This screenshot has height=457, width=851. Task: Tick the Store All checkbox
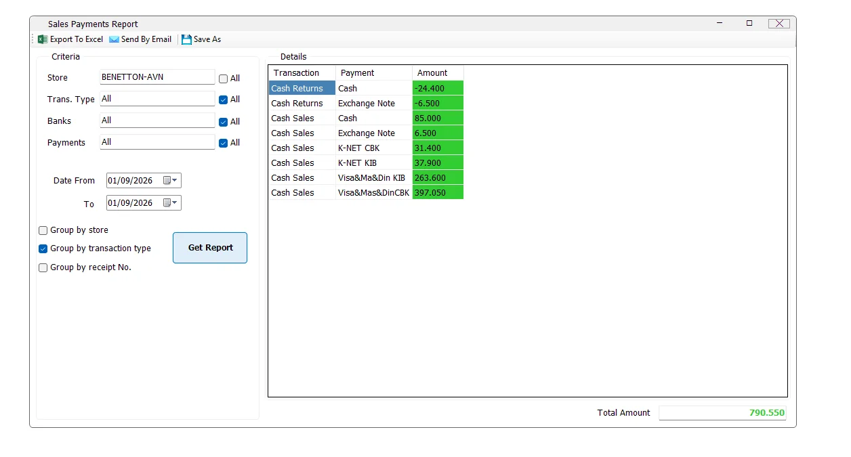tap(223, 79)
